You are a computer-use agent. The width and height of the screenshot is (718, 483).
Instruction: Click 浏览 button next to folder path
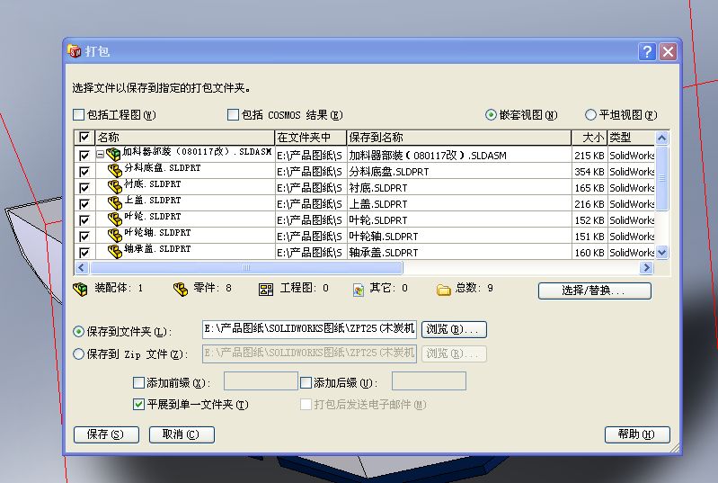[x=454, y=329]
